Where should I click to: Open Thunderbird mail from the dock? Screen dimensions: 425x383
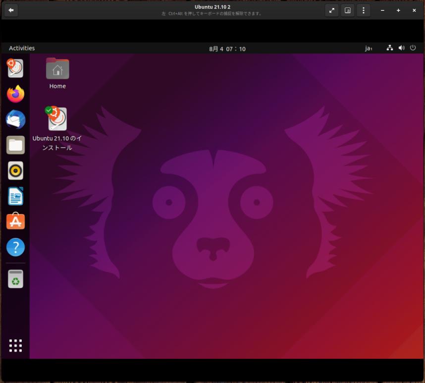15,119
